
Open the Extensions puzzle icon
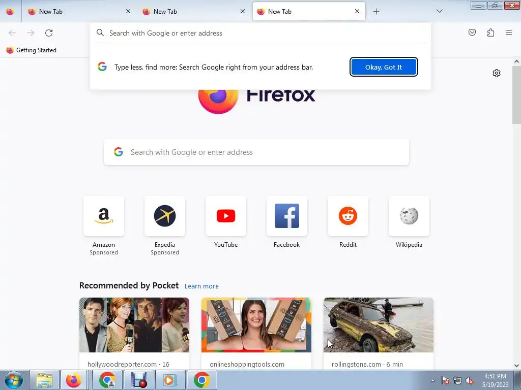[x=490, y=32]
